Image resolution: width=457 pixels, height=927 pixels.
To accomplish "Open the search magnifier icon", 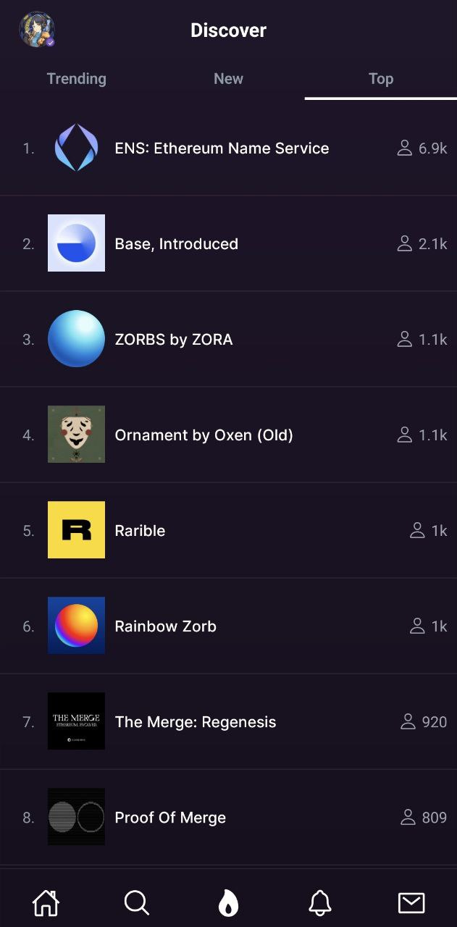I will 136,902.
